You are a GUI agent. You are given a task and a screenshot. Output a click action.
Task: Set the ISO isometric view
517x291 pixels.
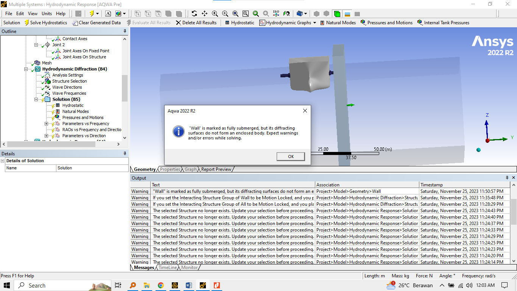(x=276, y=13)
